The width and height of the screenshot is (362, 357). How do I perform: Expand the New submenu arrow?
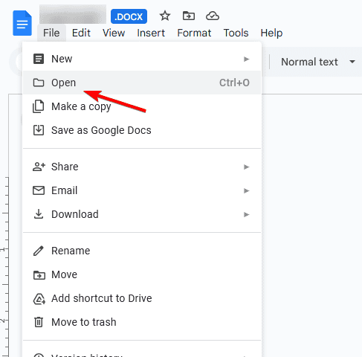pyautogui.click(x=246, y=59)
